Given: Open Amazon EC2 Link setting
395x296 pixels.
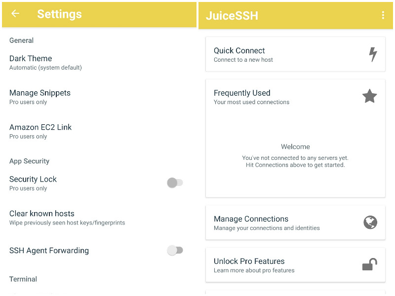Looking at the screenshot, I should 40,127.
